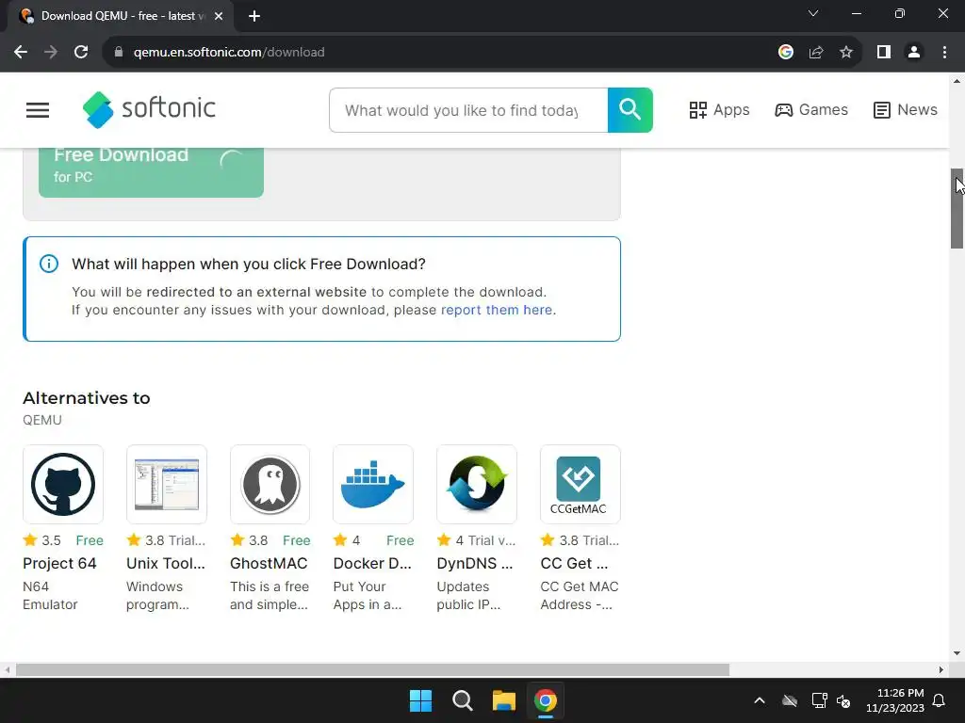Open File Explorer from taskbar
Viewport: 965px width, 723px height.
click(x=504, y=700)
